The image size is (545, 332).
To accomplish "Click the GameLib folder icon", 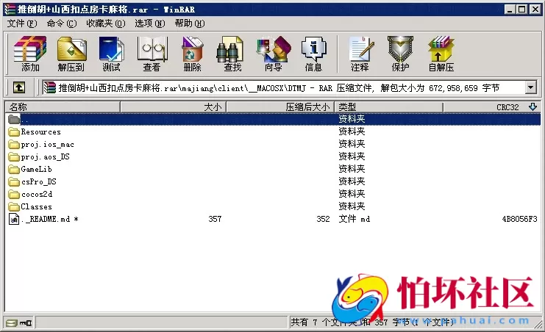I will (14, 170).
